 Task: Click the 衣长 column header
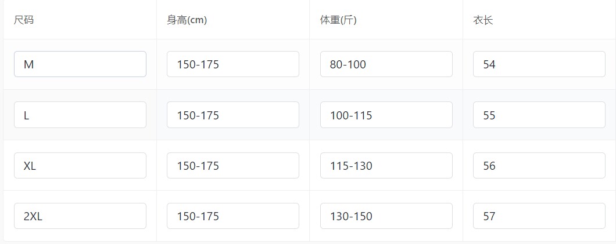point(483,20)
